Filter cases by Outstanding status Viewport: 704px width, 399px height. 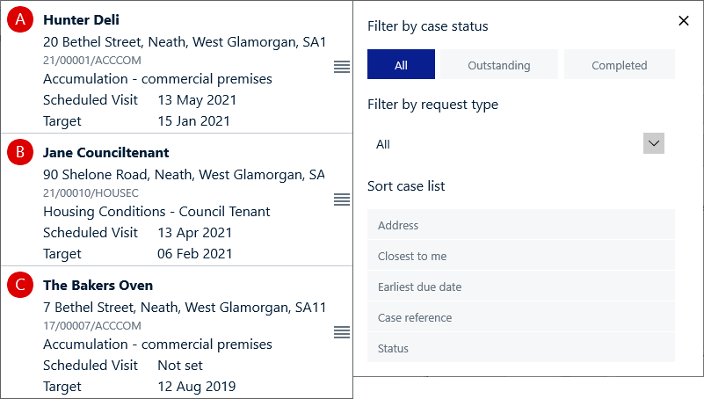pos(498,65)
